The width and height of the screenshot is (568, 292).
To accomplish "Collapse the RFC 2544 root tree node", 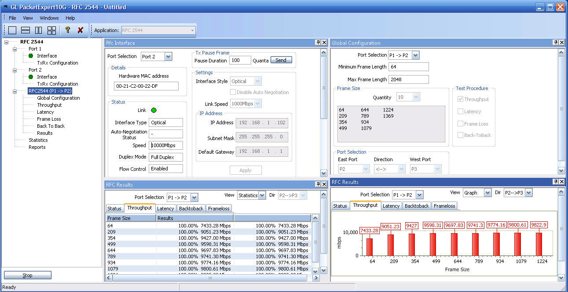I will [6, 42].
